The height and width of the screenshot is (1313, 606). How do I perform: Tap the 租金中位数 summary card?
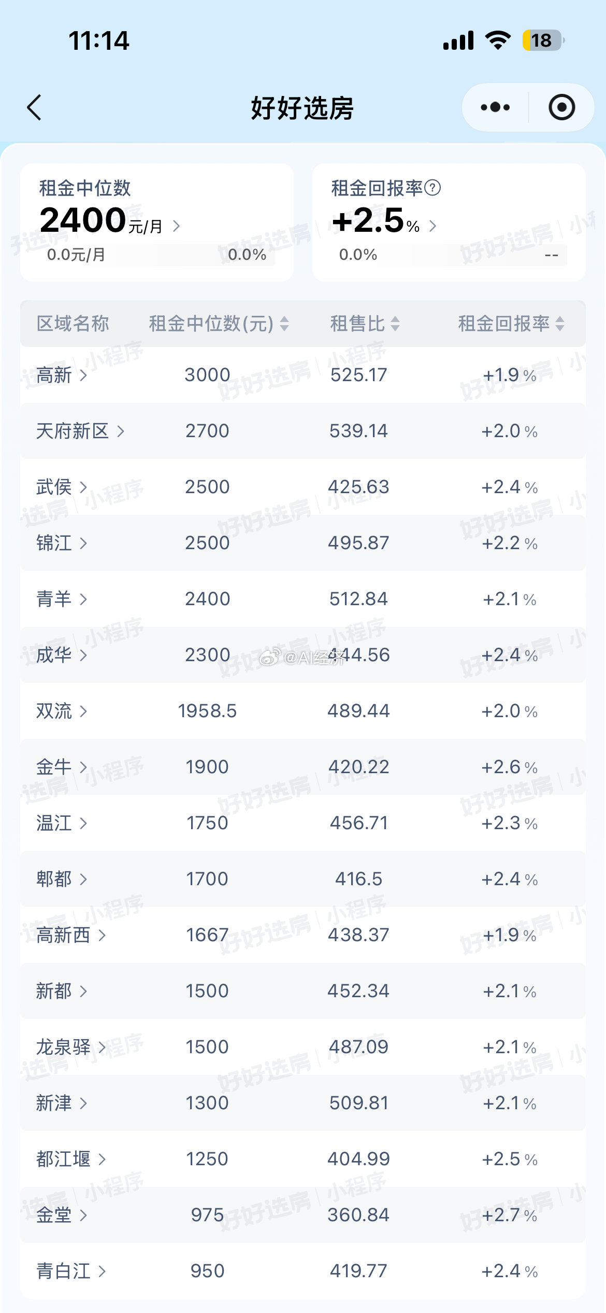tap(157, 222)
